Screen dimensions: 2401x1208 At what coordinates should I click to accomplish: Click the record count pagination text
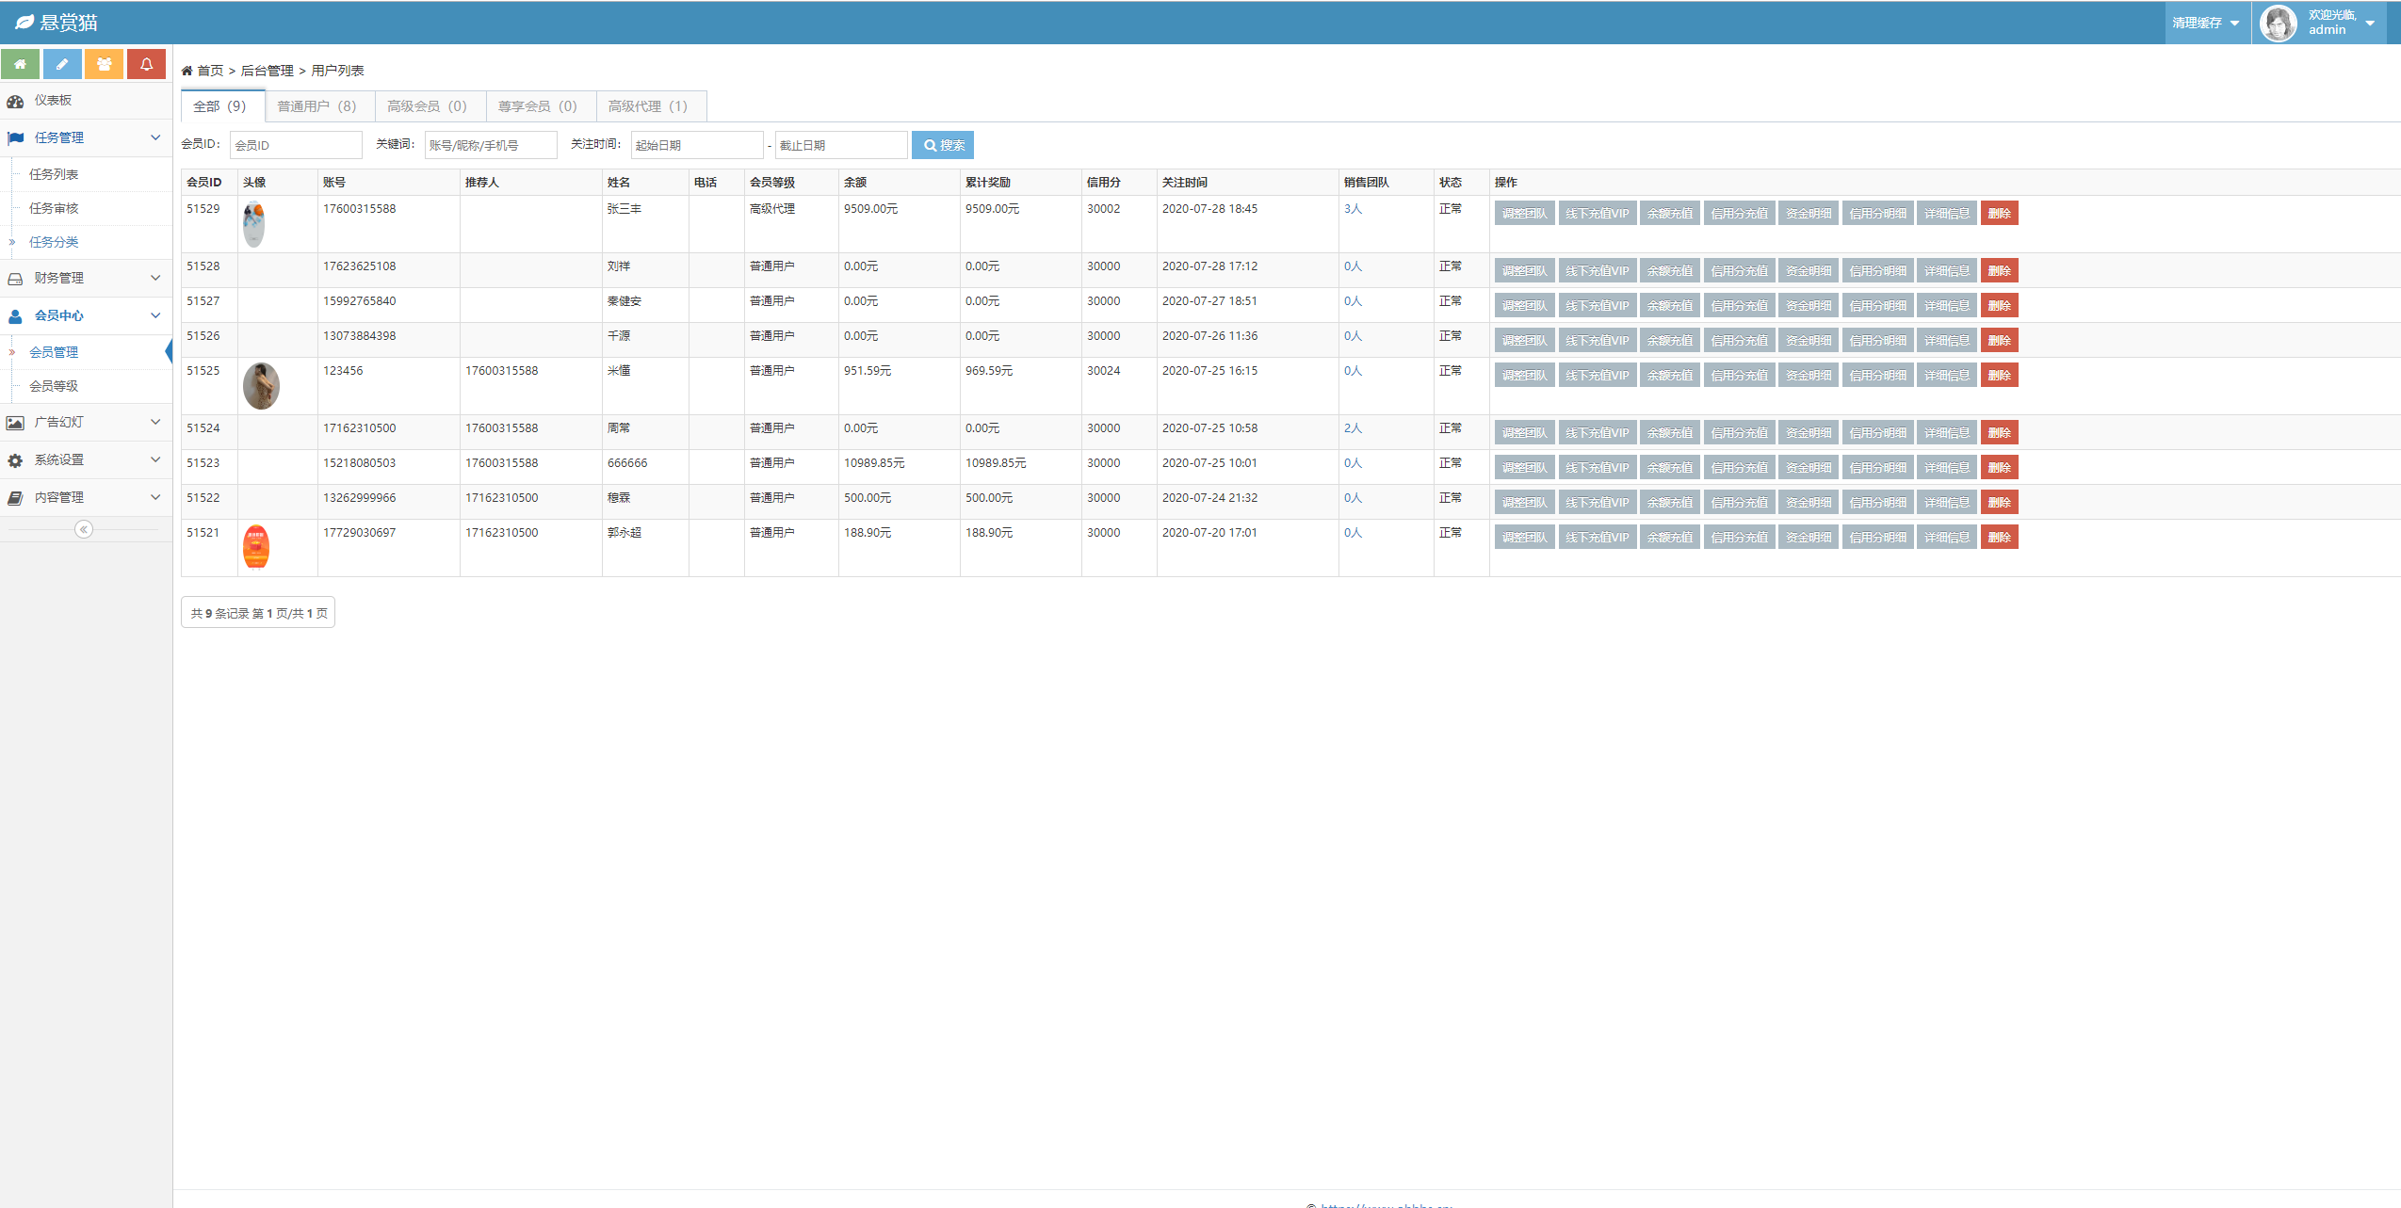click(259, 613)
